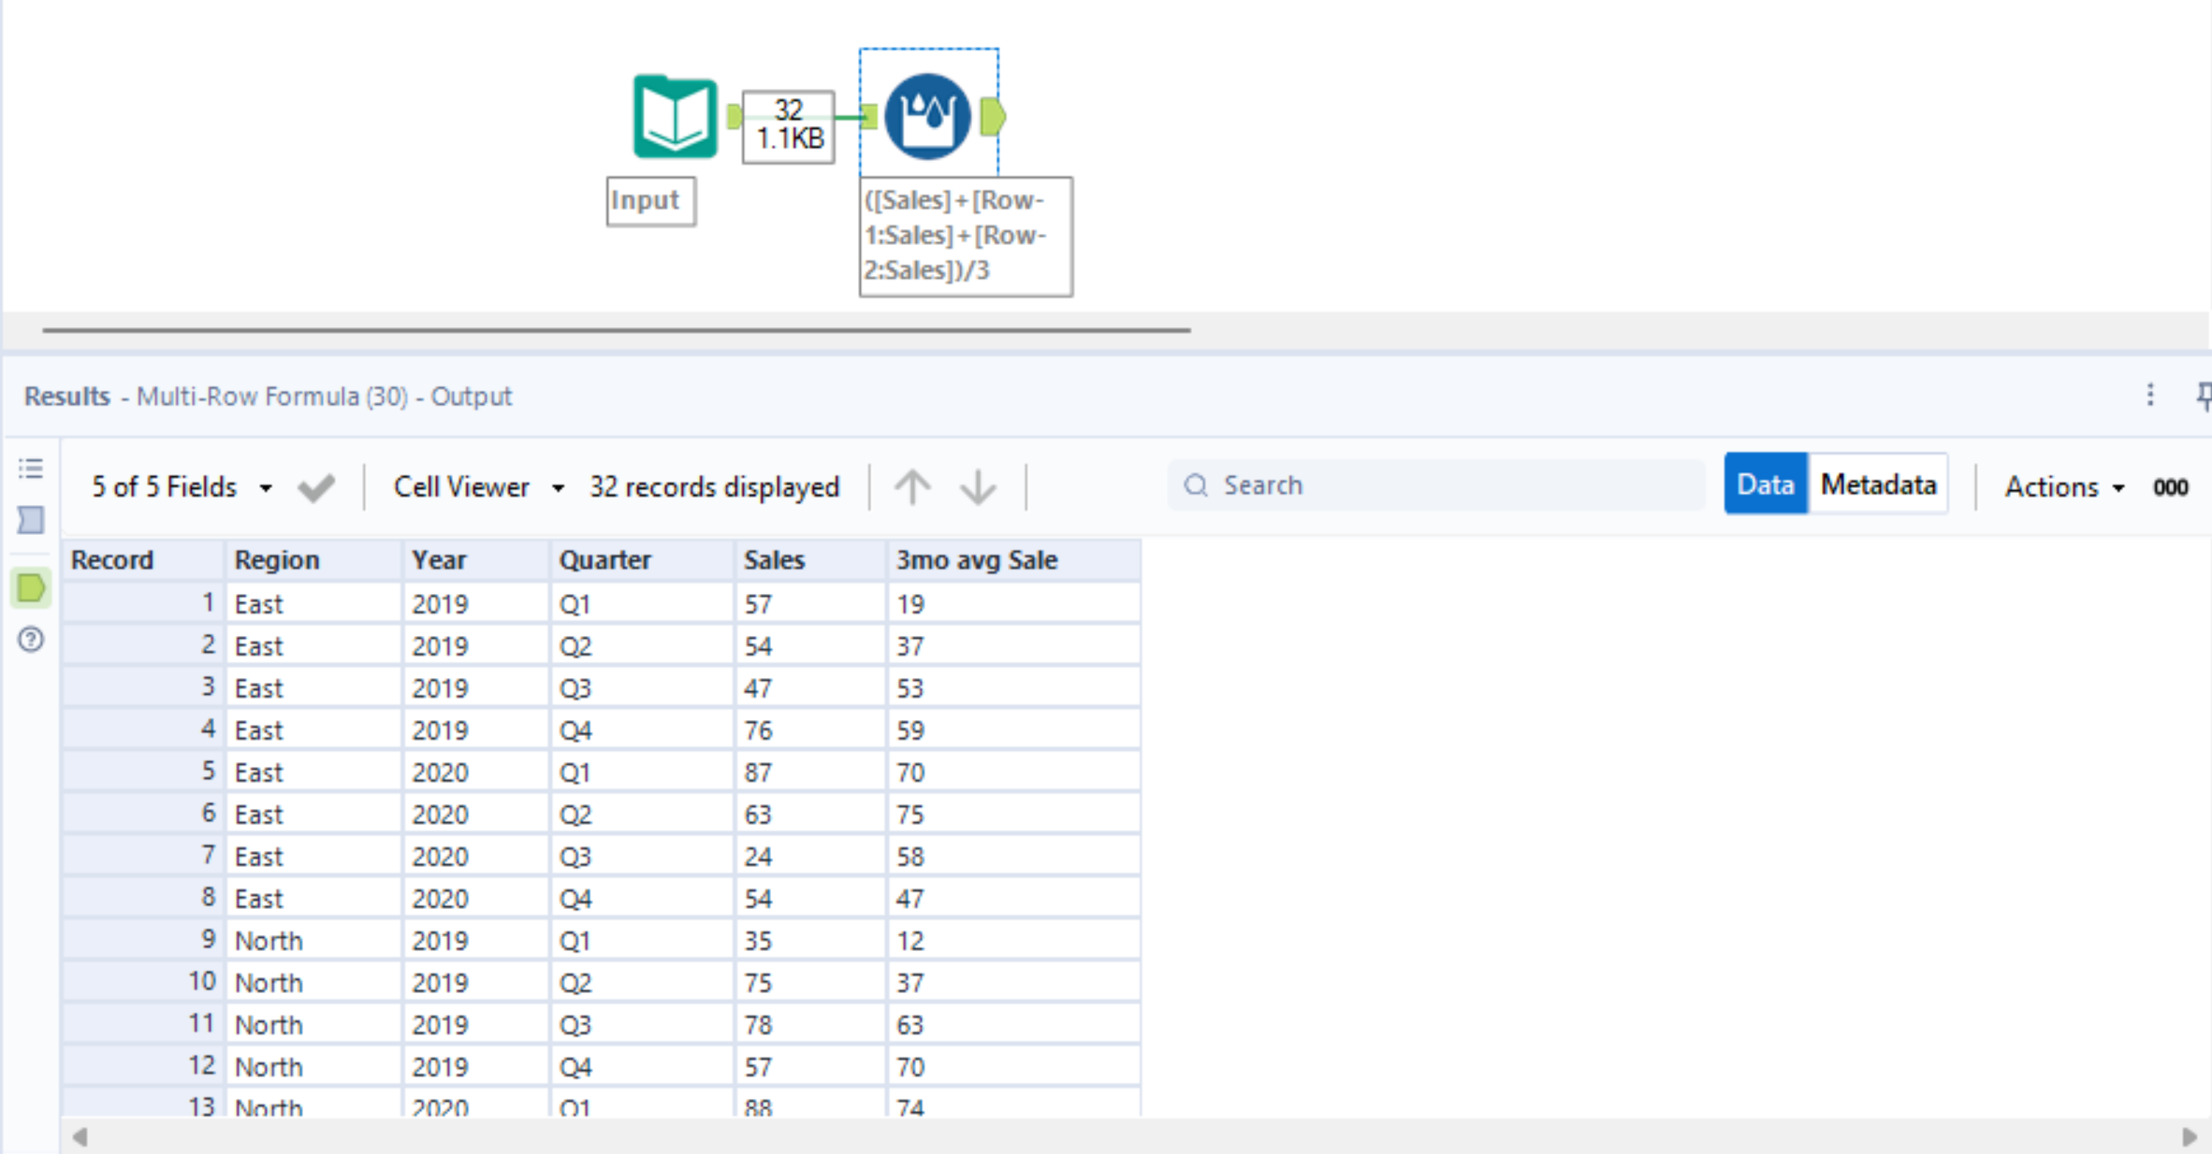2212x1154 pixels.
Task: Click the messages list icon in Results sidebar
Action: (31, 468)
